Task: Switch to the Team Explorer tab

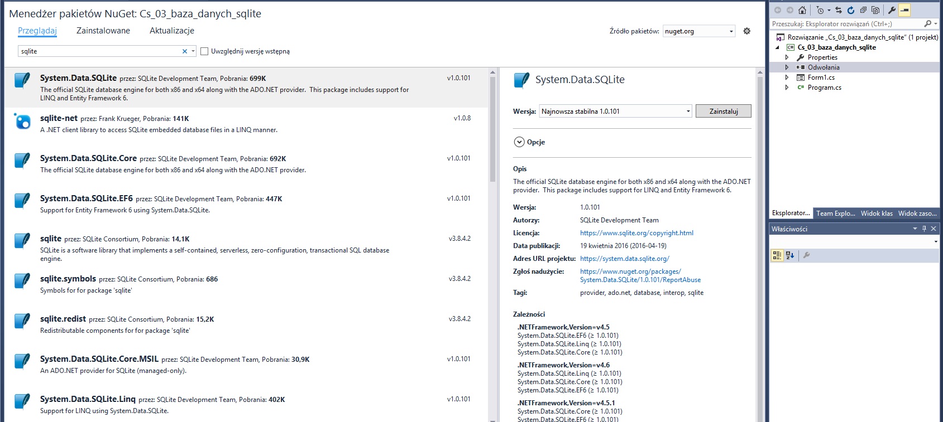Action: (836, 214)
